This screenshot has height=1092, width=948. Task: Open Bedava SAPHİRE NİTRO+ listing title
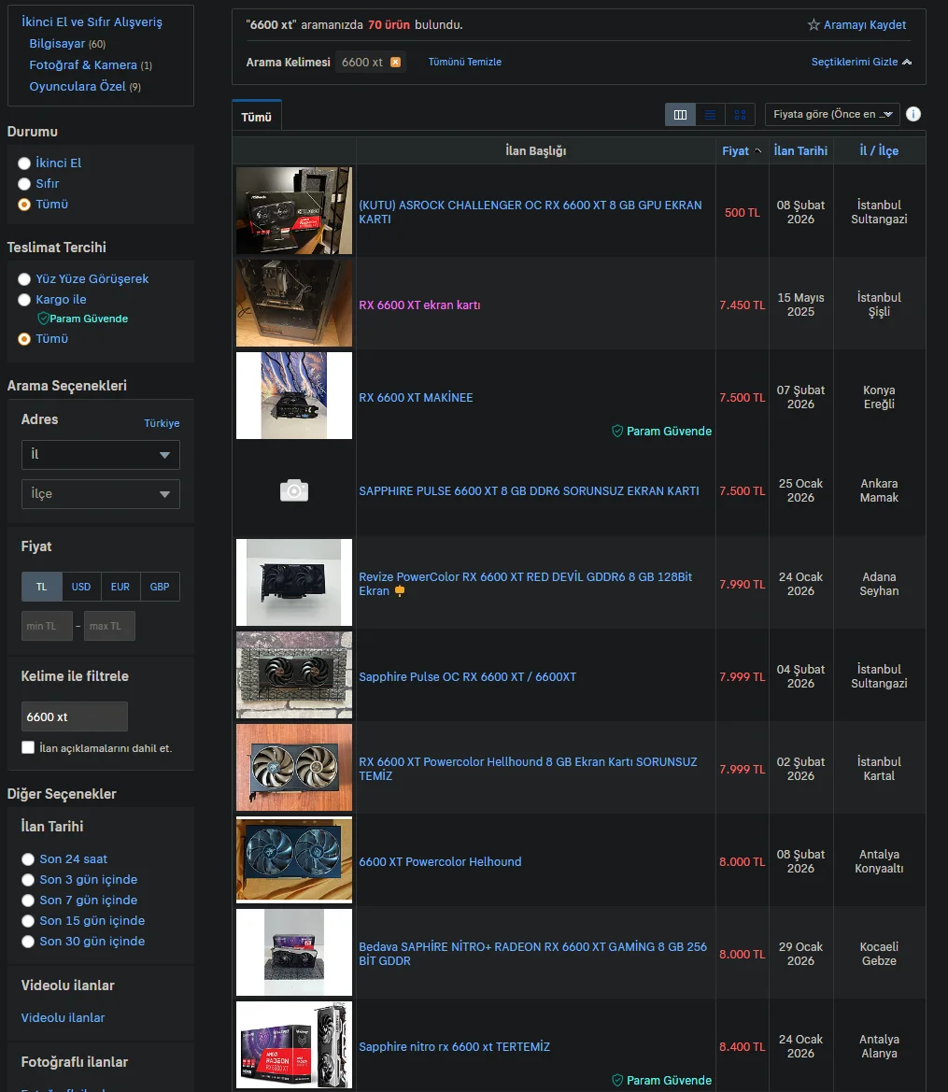coord(532,954)
